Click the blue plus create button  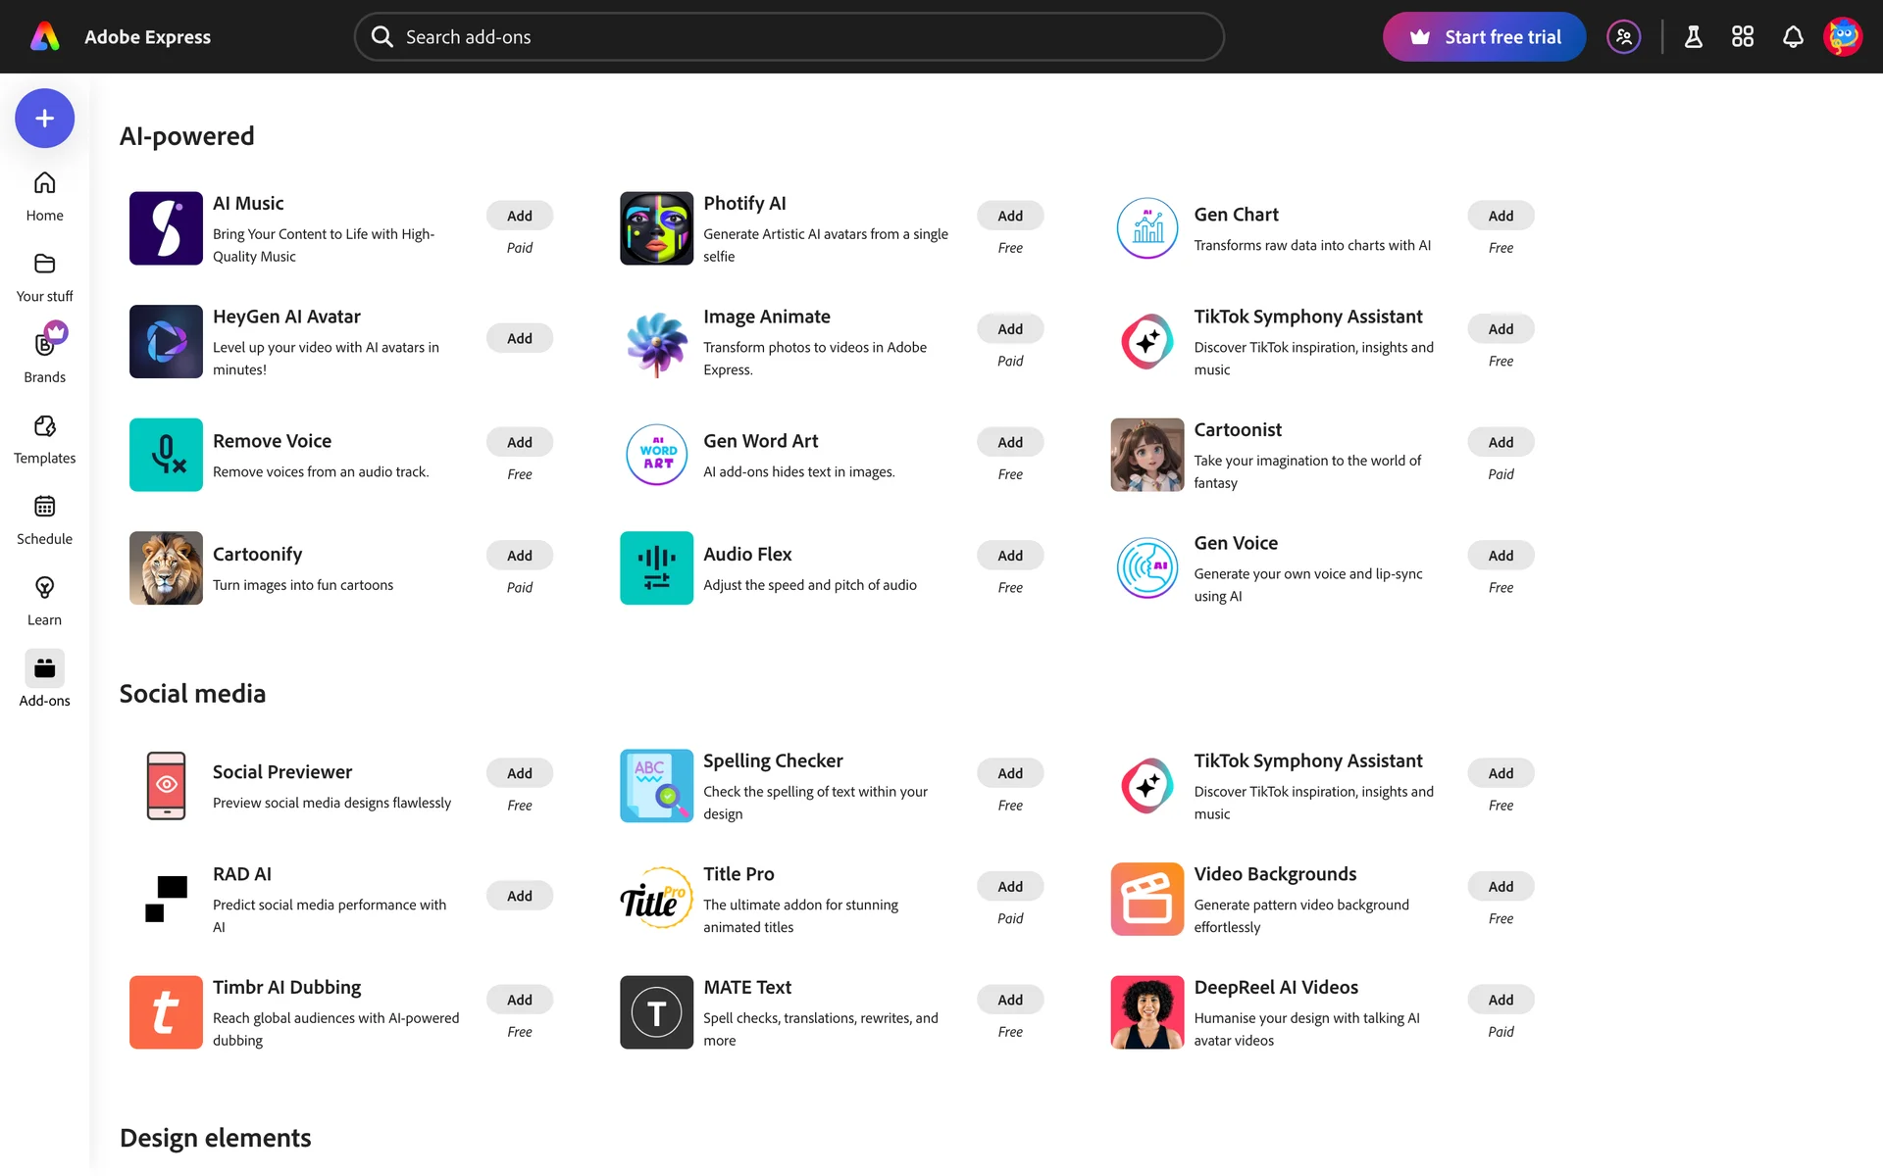coord(44,119)
